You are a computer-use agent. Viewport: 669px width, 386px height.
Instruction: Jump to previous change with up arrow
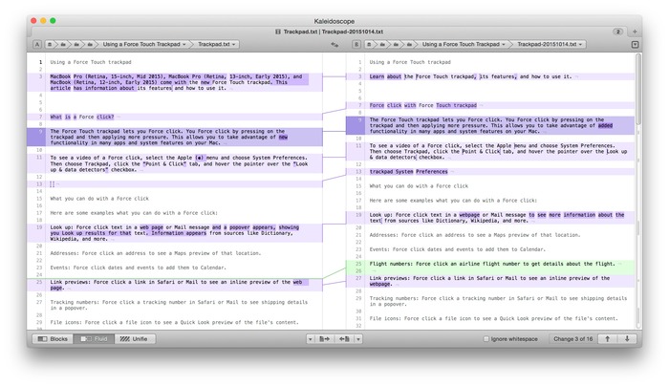pos(607,339)
